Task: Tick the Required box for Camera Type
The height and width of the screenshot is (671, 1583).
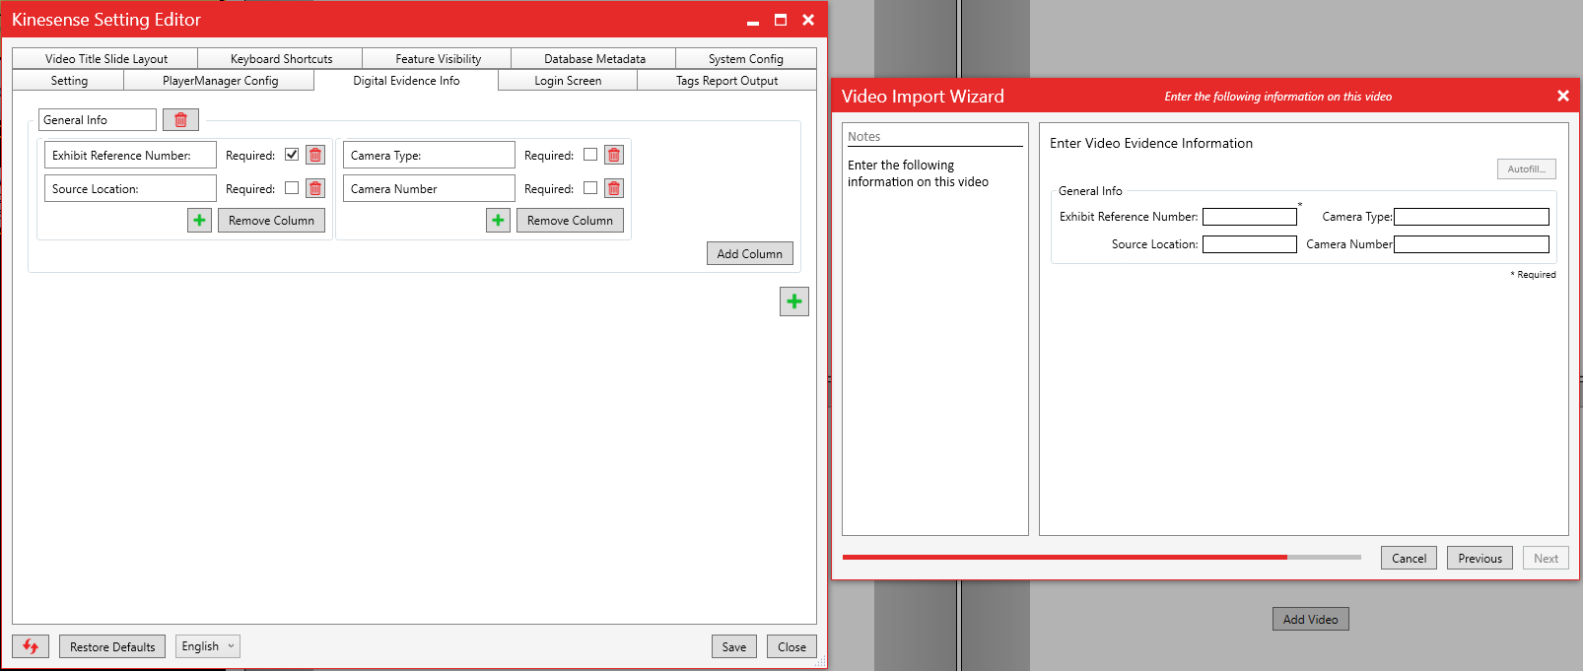Action: [x=590, y=155]
